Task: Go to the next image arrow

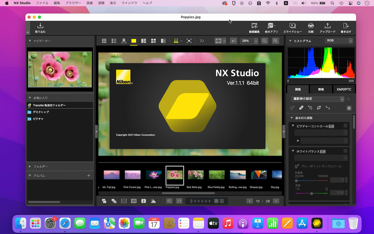Action: point(276,201)
